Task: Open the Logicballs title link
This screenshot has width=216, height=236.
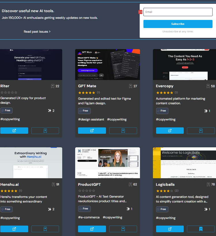Action: pyautogui.click(x=165, y=184)
